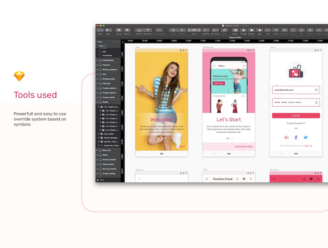Send layer Backward with toolbar icon

[148, 30]
